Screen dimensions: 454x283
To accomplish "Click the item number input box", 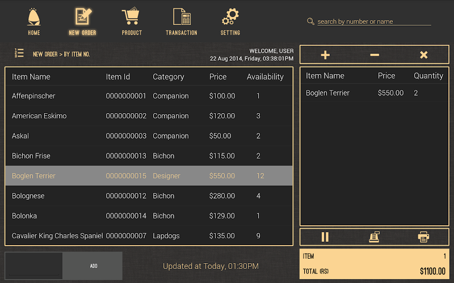I will [x=34, y=265].
